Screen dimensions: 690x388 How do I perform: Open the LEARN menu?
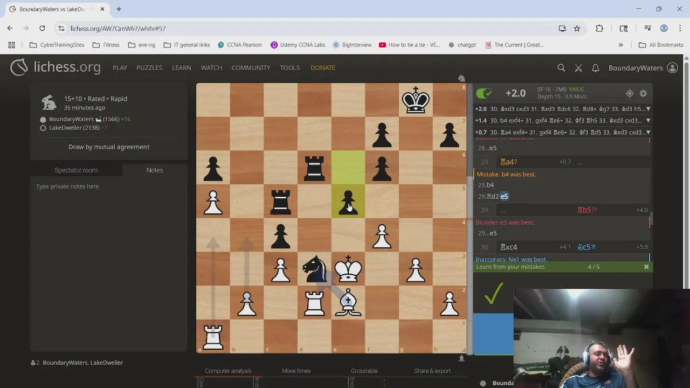182,68
